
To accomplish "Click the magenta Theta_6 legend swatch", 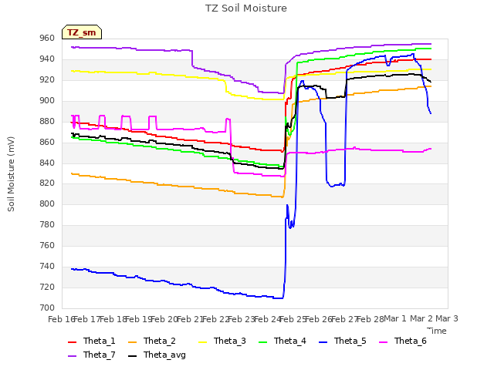I will [383, 342].
